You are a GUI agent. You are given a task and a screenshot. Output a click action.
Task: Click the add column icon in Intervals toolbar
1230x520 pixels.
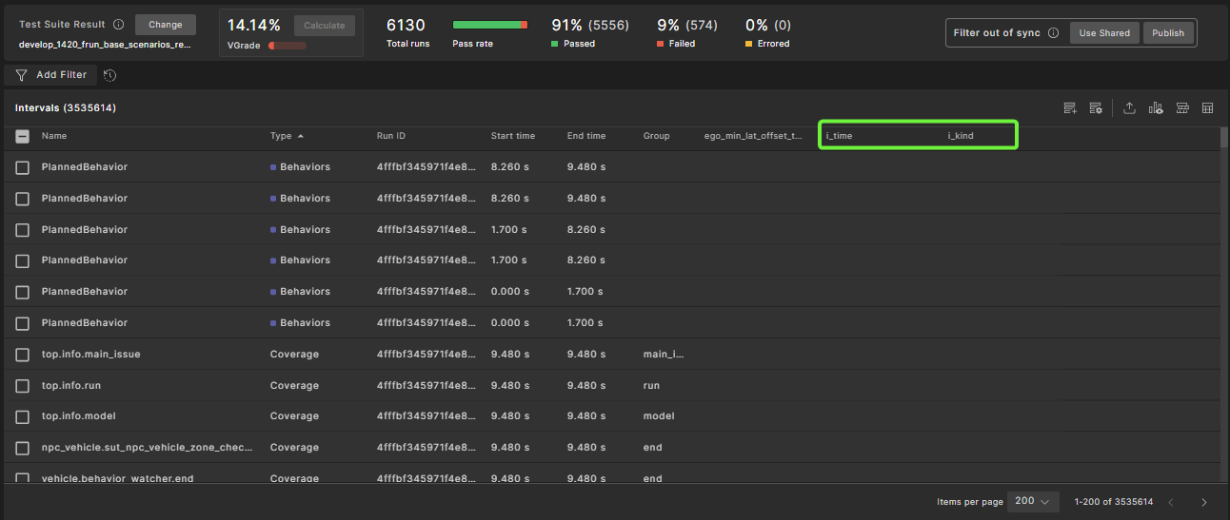click(1070, 108)
